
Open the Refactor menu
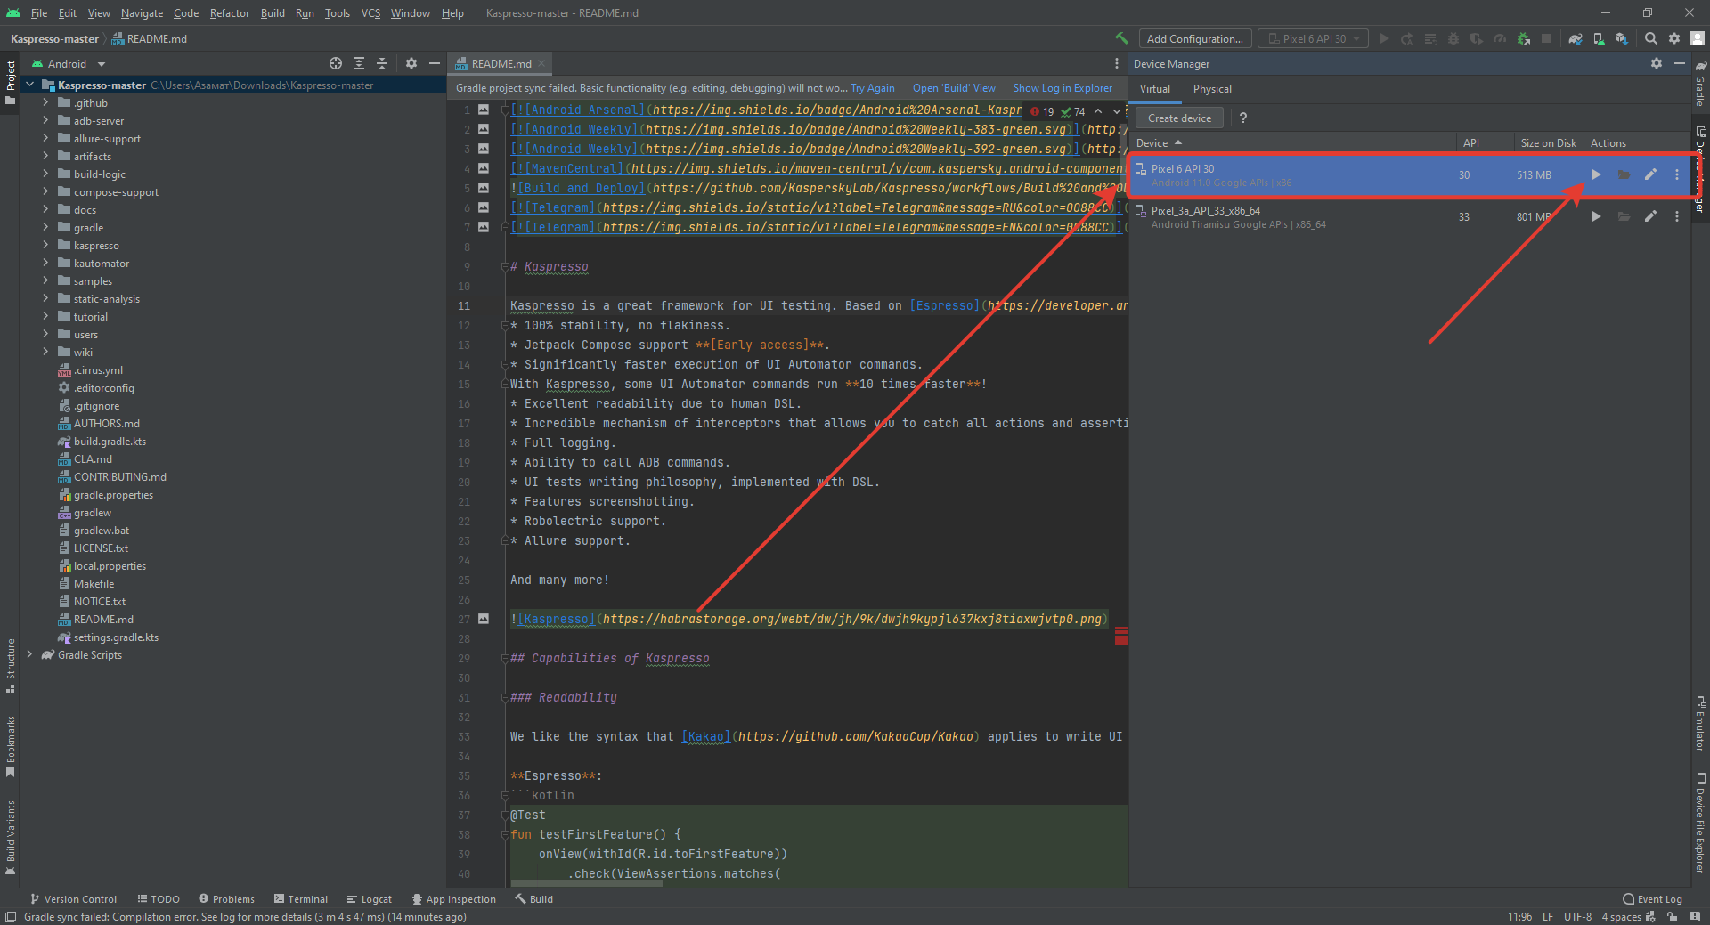coord(230,13)
